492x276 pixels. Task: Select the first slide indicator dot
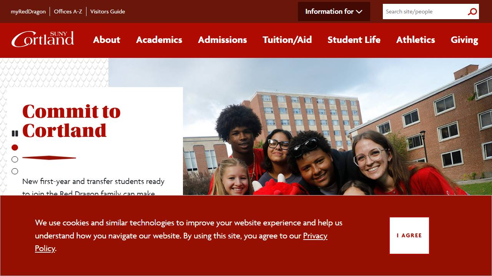pyautogui.click(x=15, y=148)
